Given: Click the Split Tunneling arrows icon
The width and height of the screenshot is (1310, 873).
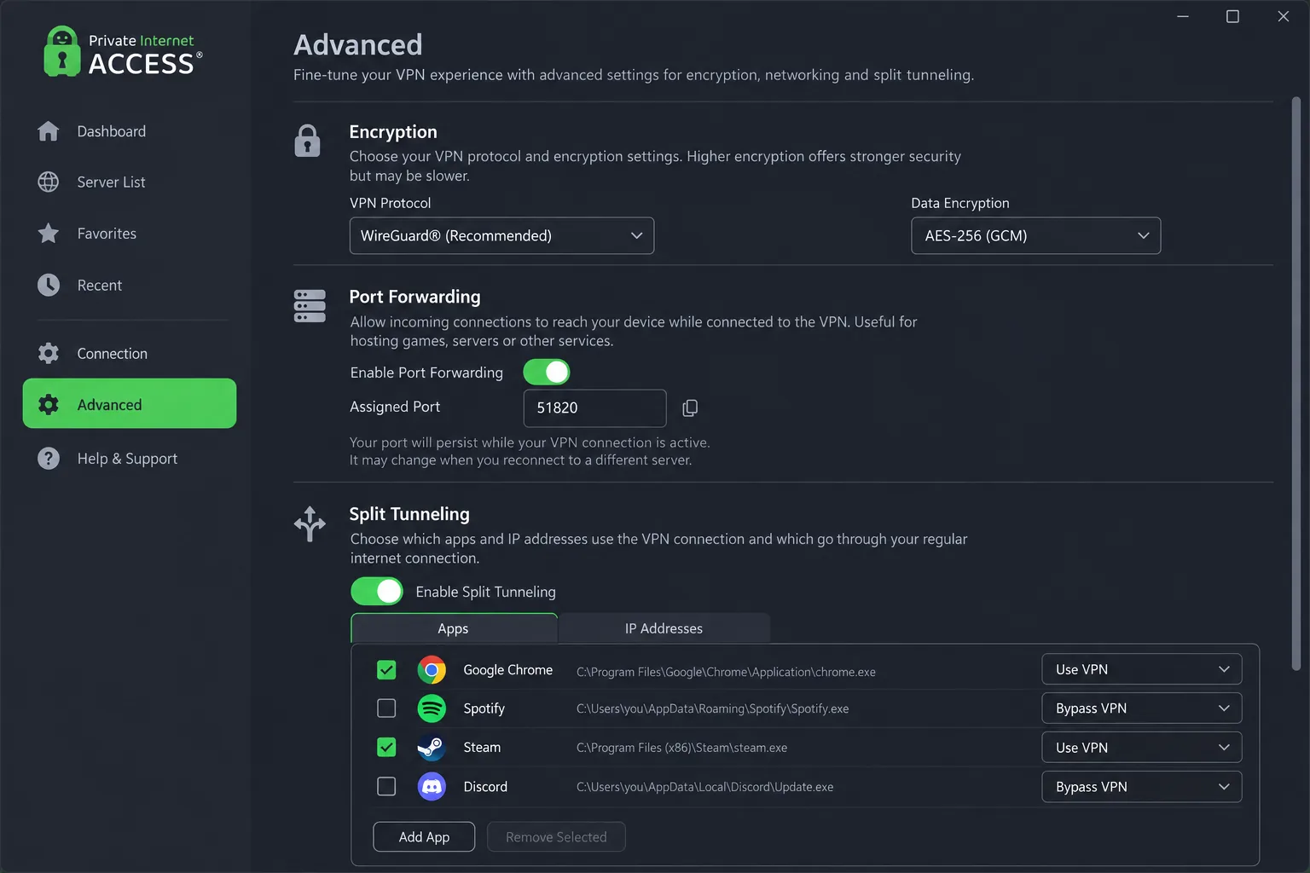Looking at the screenshot, I should 310,523.
